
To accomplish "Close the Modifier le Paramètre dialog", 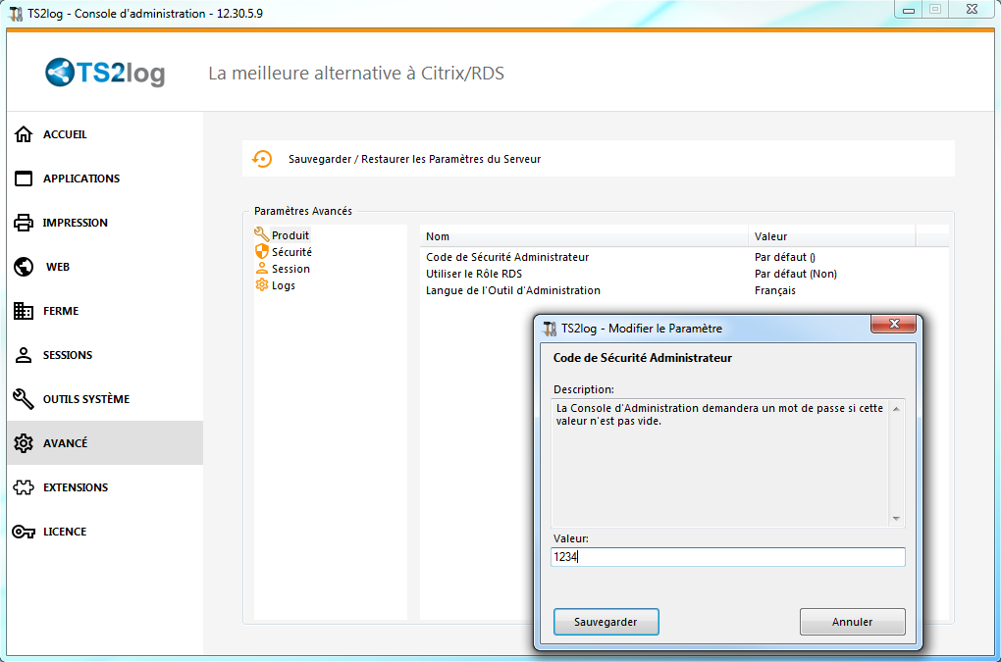I will point(894,324).
